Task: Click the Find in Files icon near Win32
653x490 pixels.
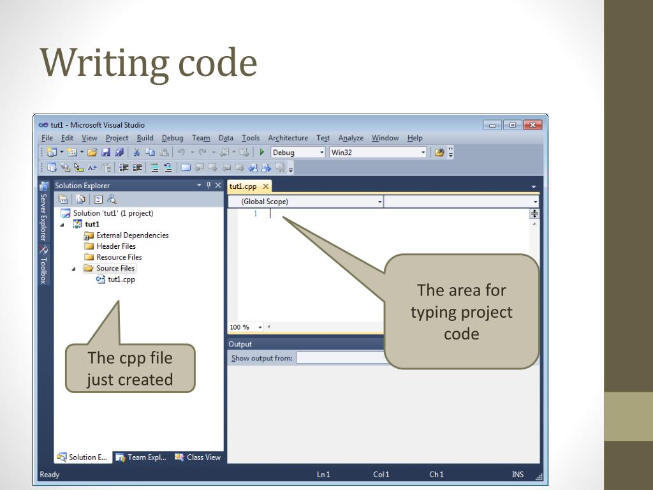Action: tap(439, 152)
